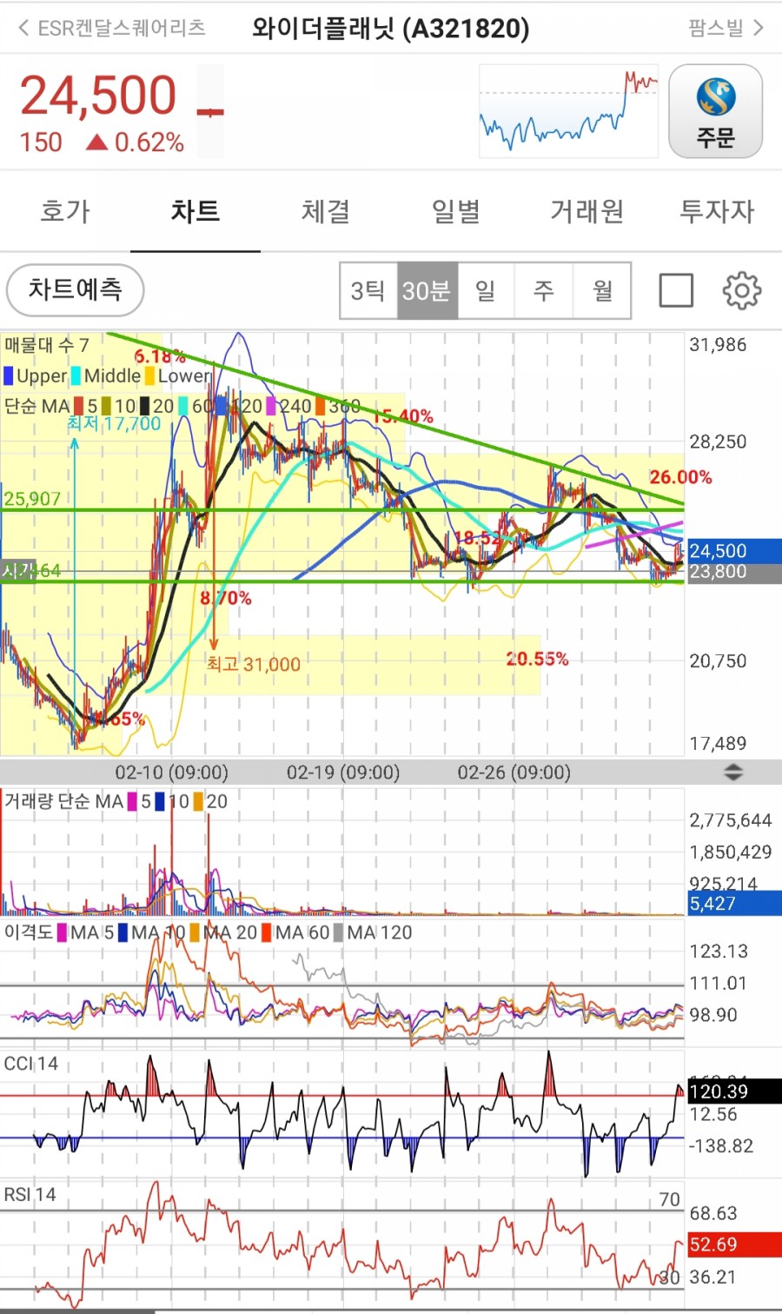
Task: Select the 30분 chart period
Action: [427, 290]
